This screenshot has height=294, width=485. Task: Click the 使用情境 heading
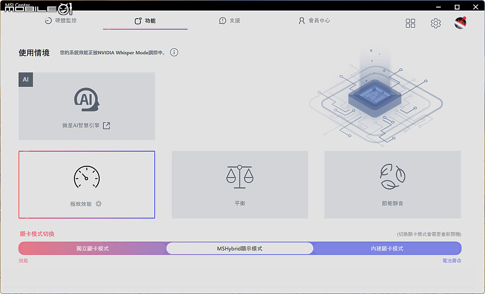pyautogui.click(x=34, y=53)
